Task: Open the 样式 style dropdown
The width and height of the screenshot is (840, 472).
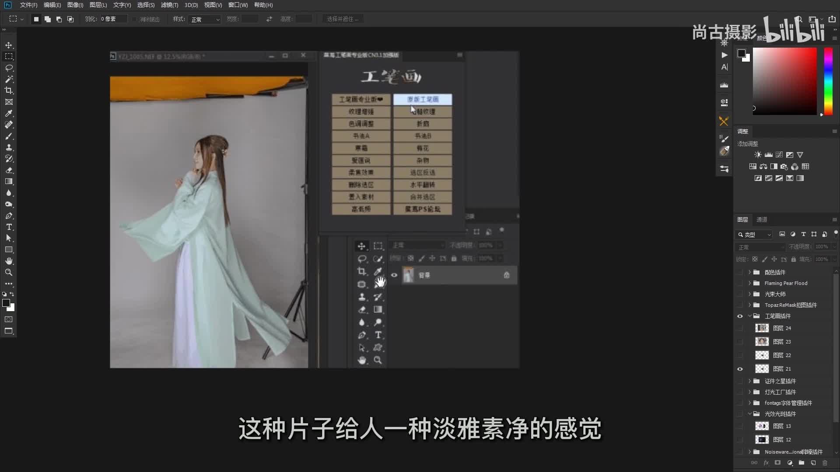Action: [205, 19]
